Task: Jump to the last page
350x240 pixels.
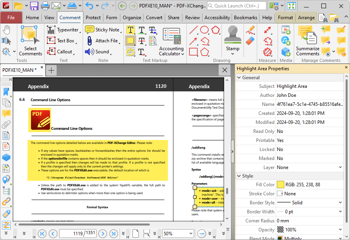Action: point(114,234)
